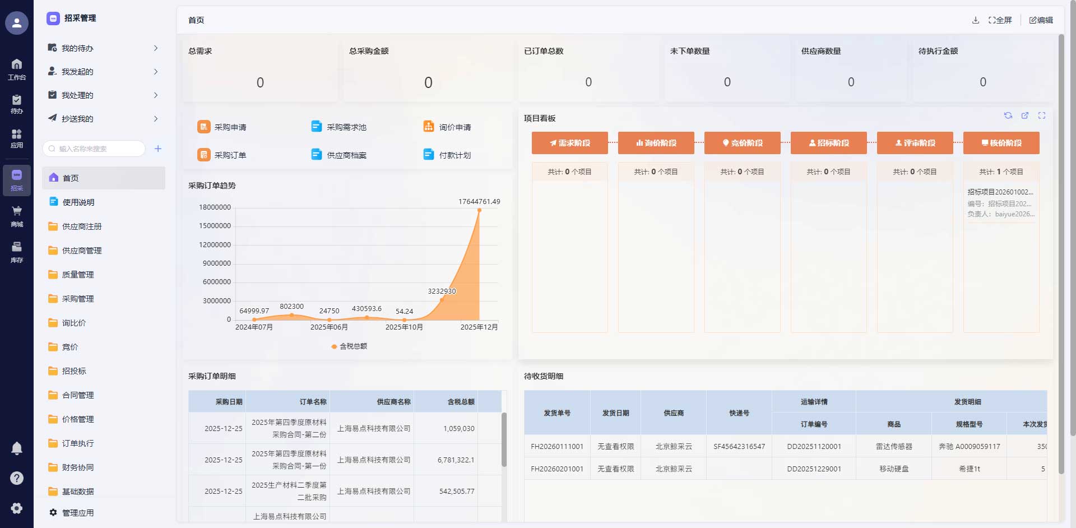Screen dimensions: 1076x528
Task: Open the notification bell icon
Action: [x=17, y=448]
